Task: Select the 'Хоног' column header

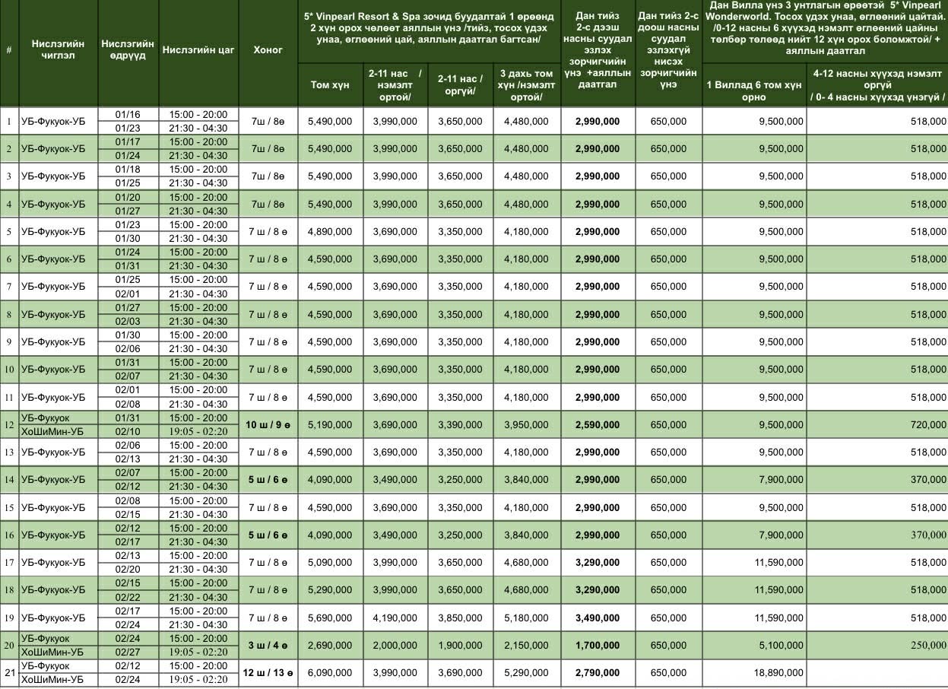Action: [268, 49]
